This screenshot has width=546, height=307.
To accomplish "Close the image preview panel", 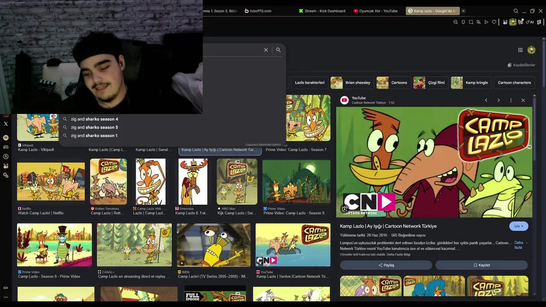I will click(523, 100).
